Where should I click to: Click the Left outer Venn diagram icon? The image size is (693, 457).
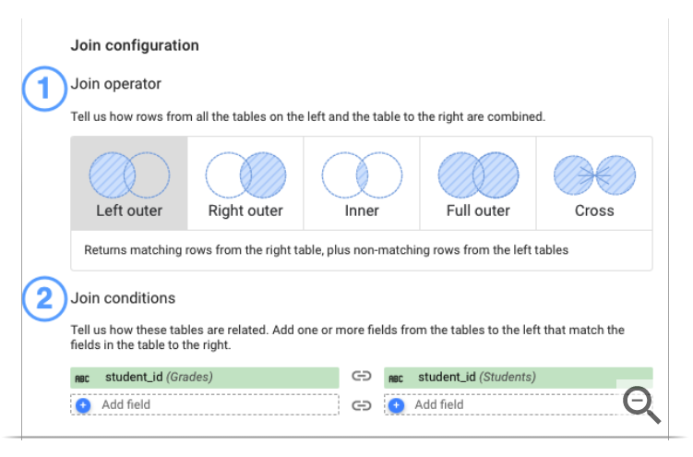click(x=129, y=175)
